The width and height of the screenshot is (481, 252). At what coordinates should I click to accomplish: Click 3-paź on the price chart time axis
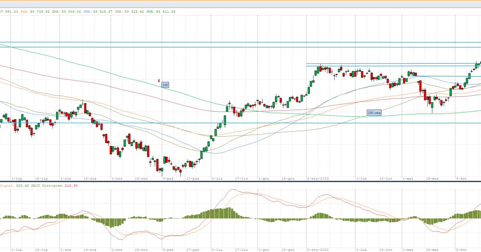pos(168,178)
